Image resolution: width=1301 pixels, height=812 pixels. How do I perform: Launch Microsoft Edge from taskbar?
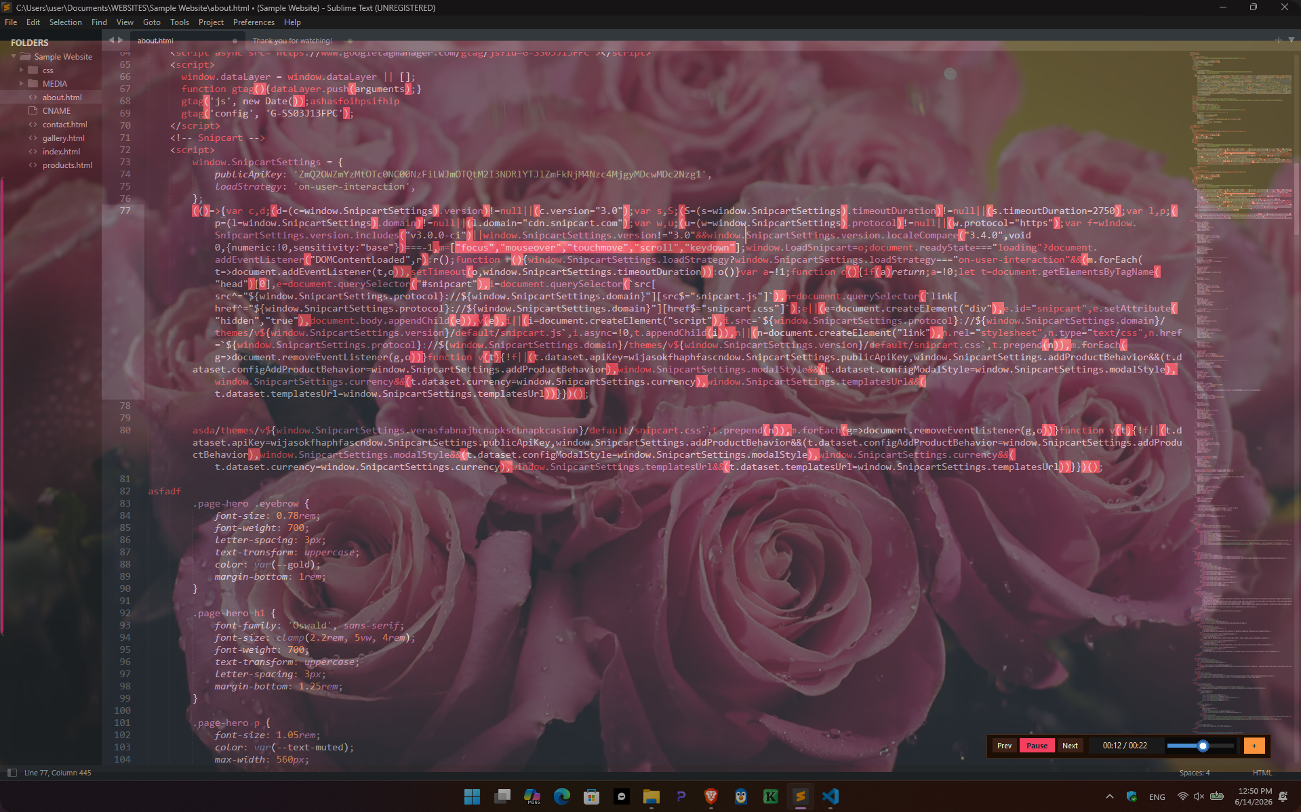coord(561,796)
